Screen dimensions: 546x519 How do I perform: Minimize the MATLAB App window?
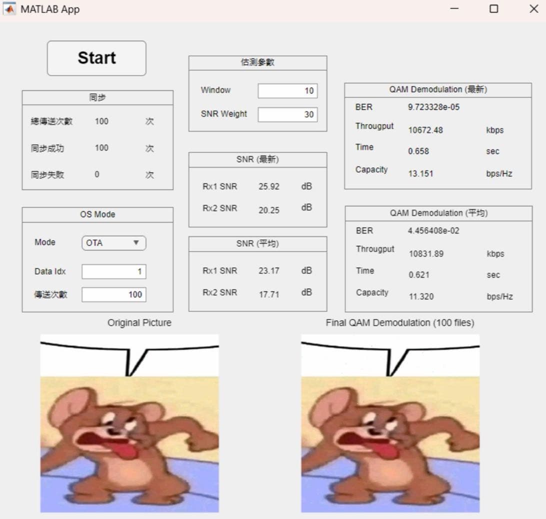pos(454,8)
